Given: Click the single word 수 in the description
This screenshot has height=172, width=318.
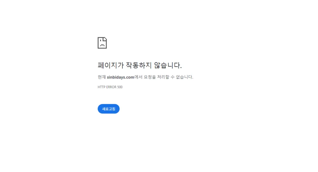Looking at the screenshot, I should tap(172, 77).
